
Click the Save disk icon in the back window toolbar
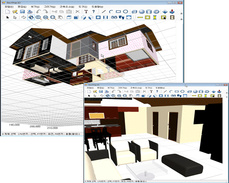[22, 12]
